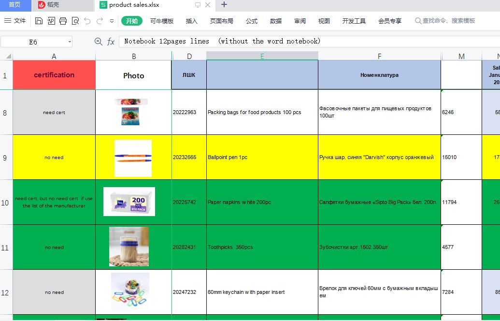Switch to the 插入 ribbon tab
The image size is (500, 321).
click(x=191, y=21)
